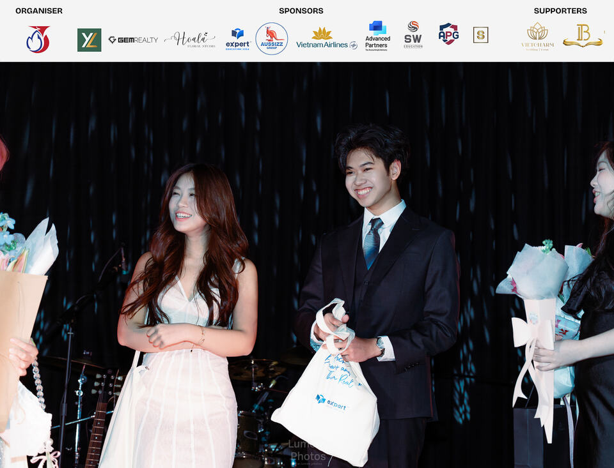Click the organiser's red and blue flame logo
Image resolution: width=614 pixels, height=468 pixels.
(38, 40)
